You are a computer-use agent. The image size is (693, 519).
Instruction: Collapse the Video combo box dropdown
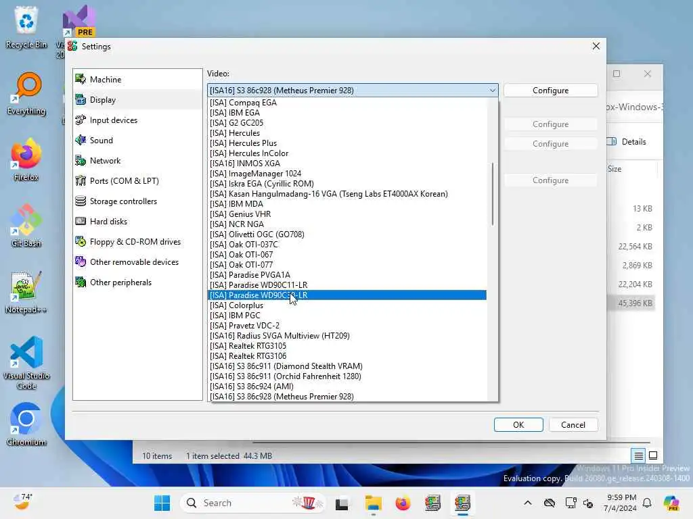click(x=493, y=91)
